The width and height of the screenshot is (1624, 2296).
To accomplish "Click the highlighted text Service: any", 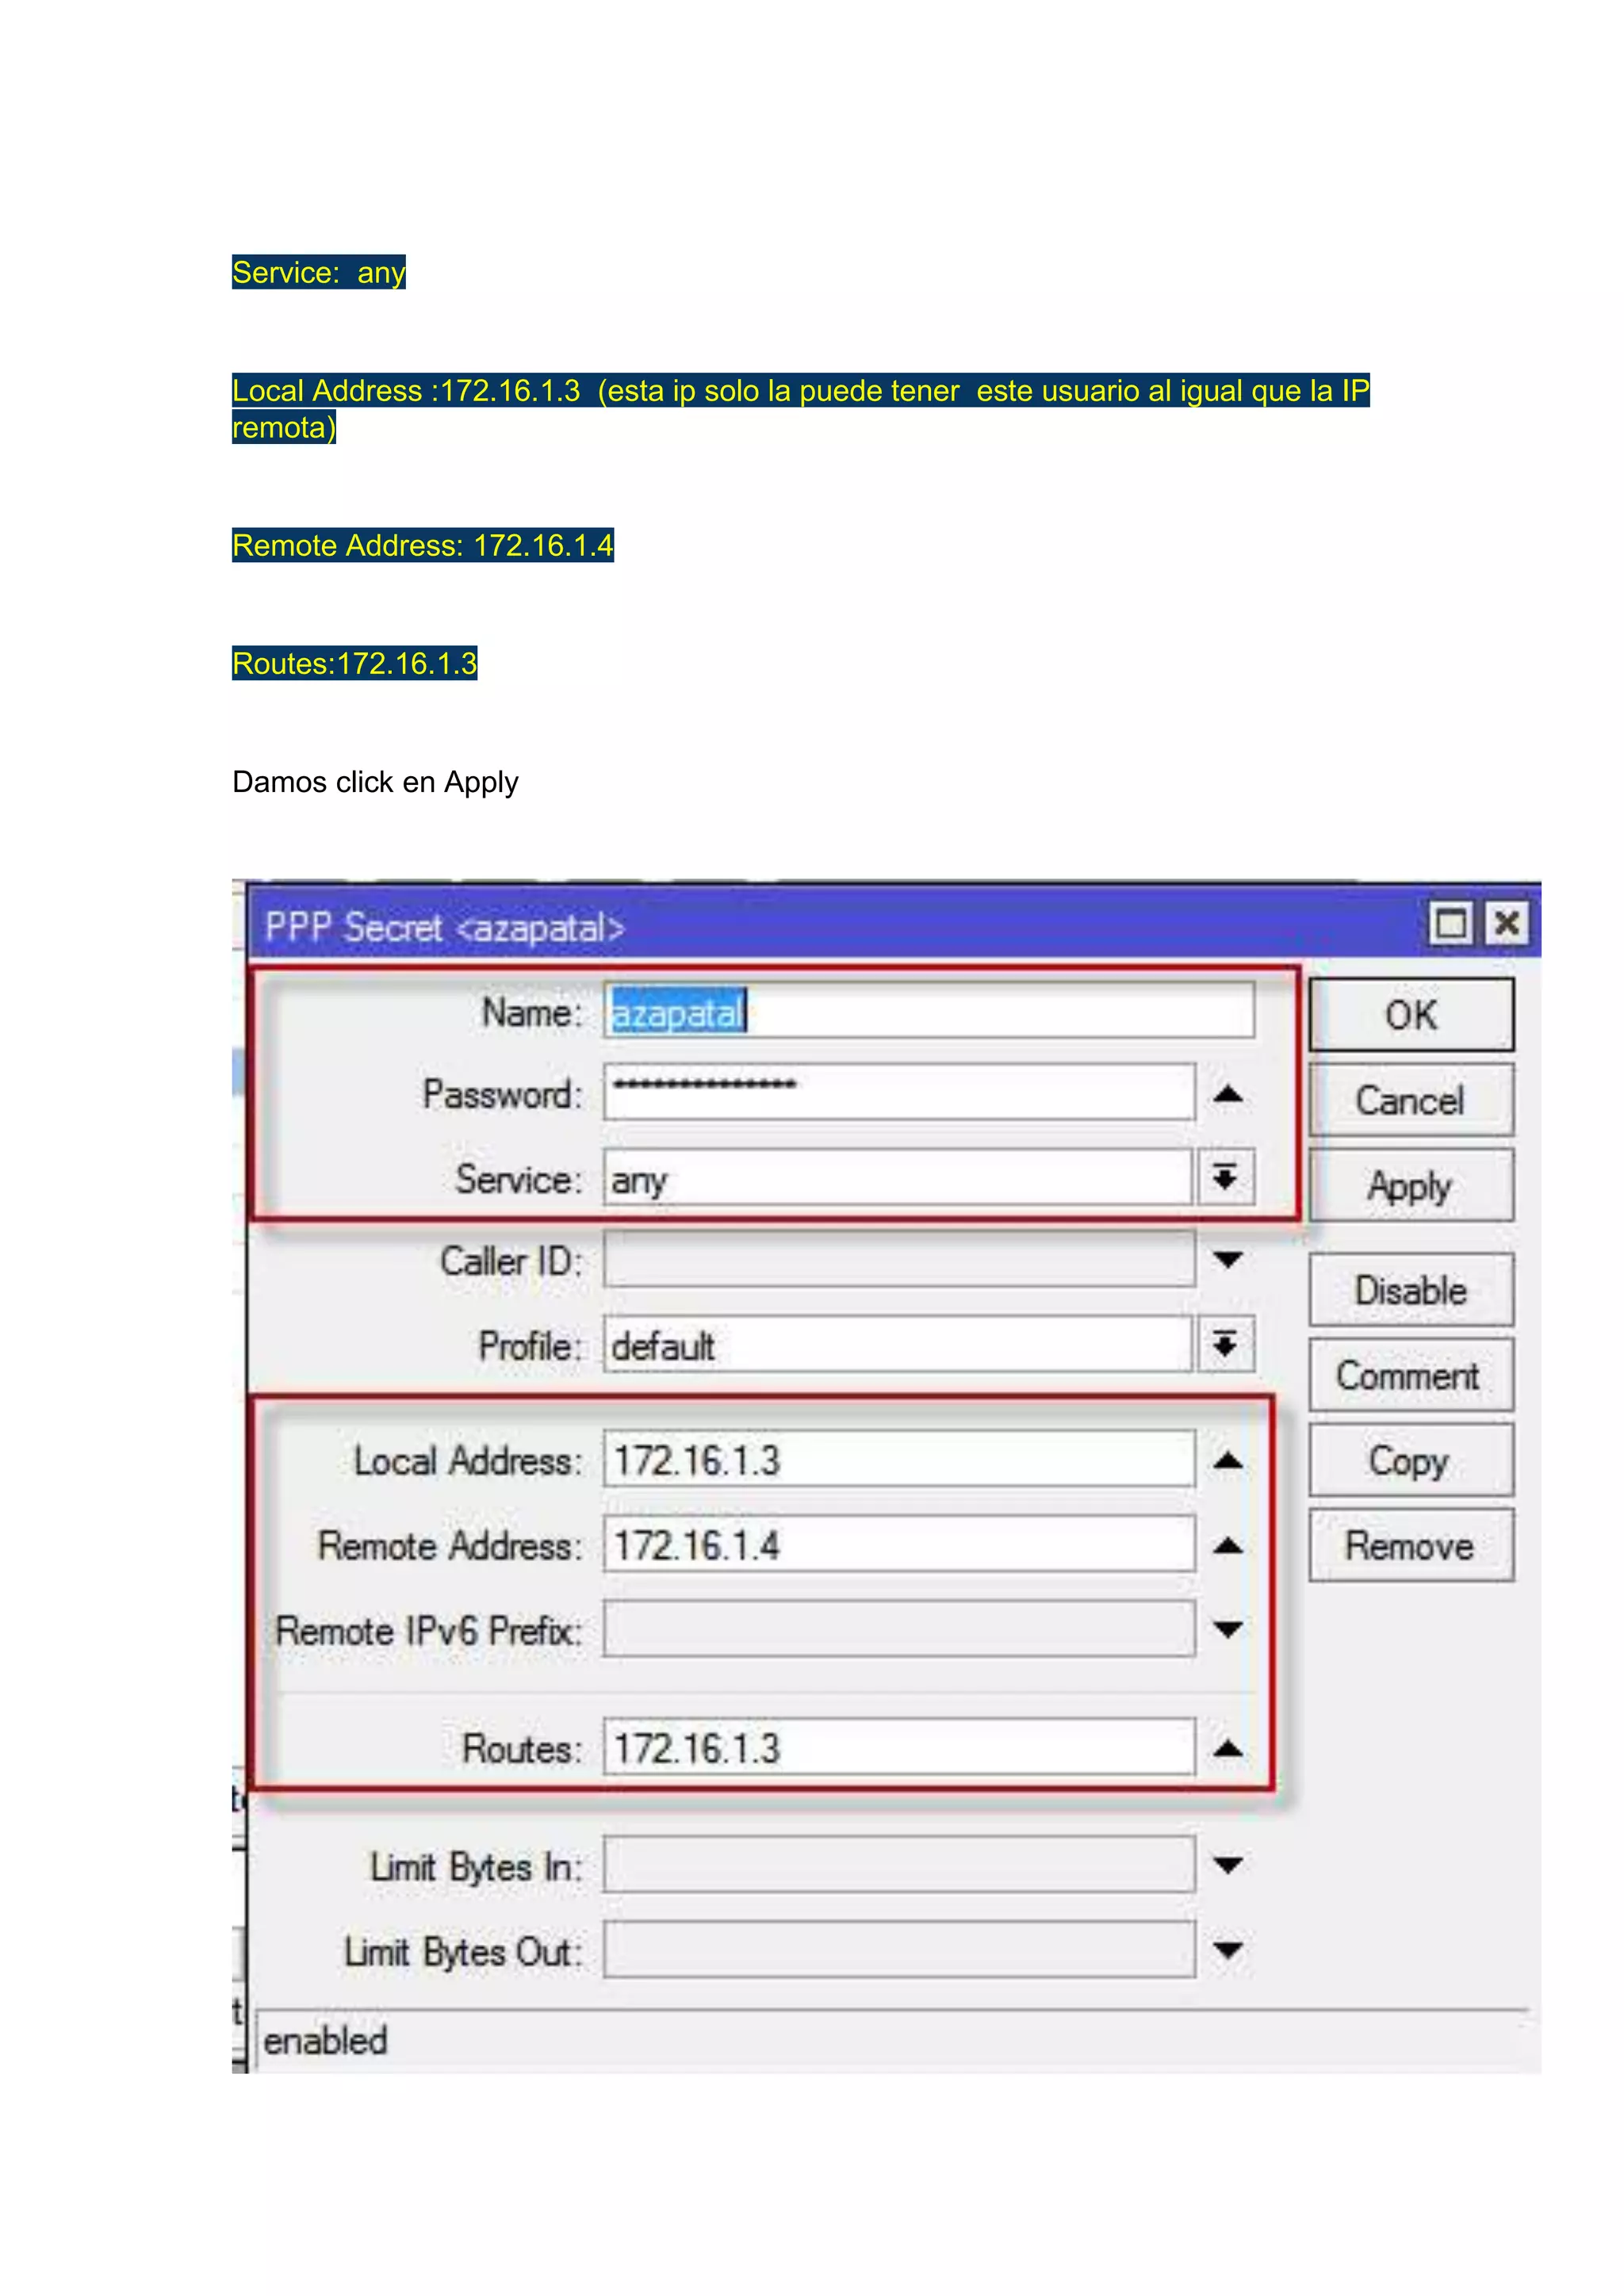I will coord(319,272).
